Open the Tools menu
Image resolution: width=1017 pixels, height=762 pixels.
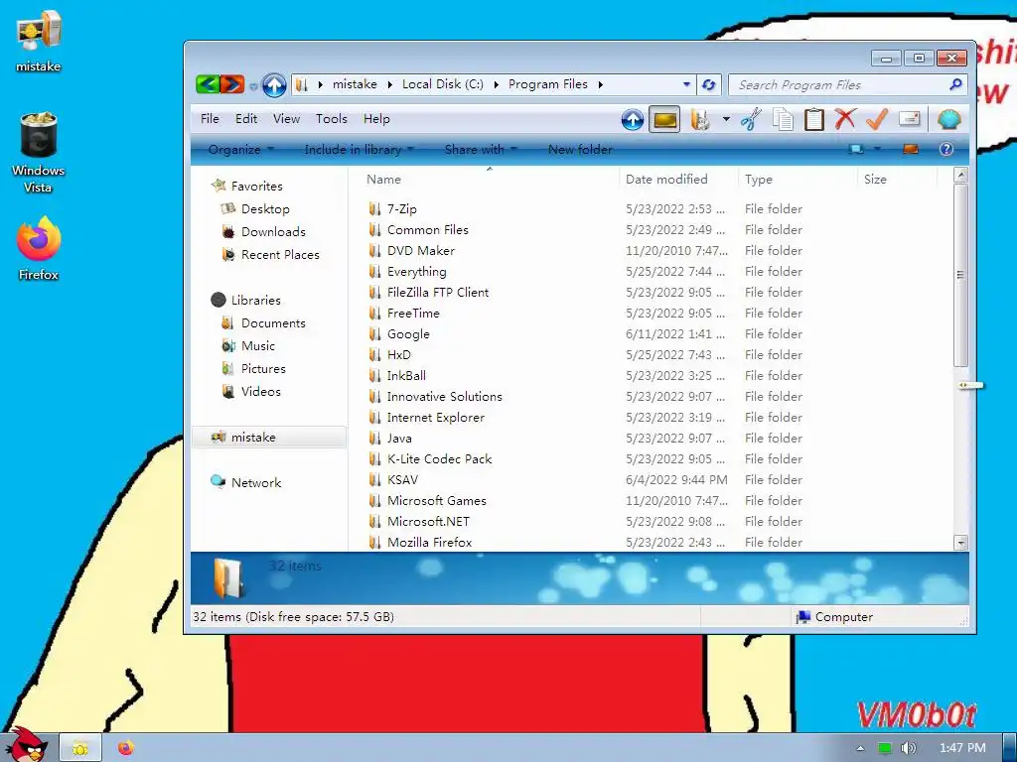point(332,119)
